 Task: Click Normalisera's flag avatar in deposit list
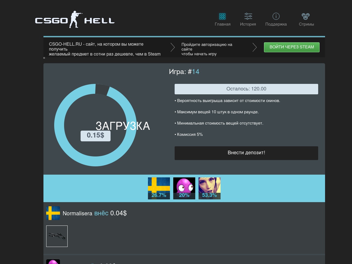(53, 213)
